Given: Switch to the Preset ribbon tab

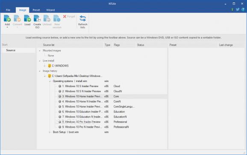Looking at the screenshot, I should coord(36,10).
